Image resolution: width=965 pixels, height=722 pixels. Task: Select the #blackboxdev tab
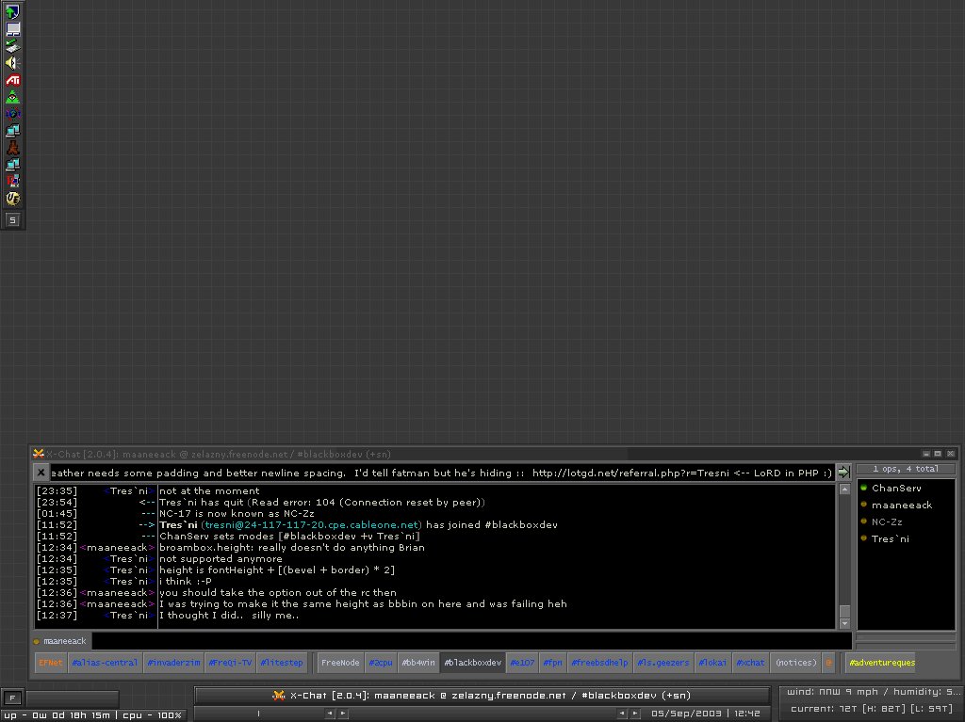(473, 663)
